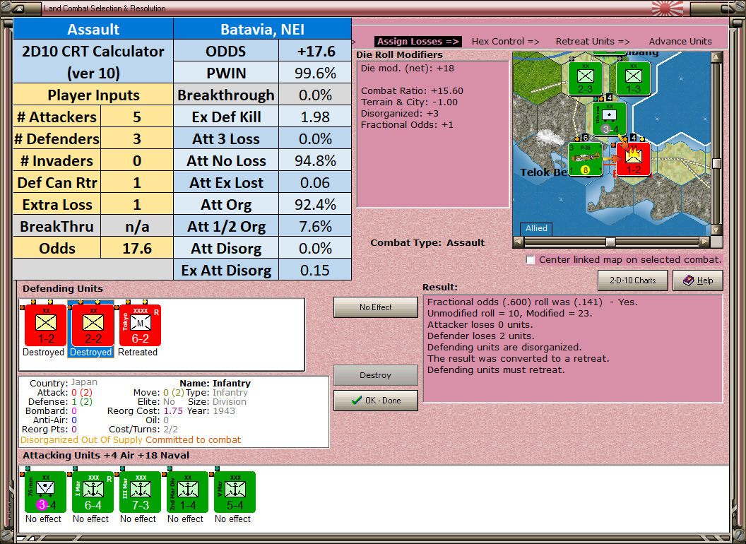Click the map horizontal scrollbar thumb
This screenshot has height=544, width=746.
coord(610,242)
